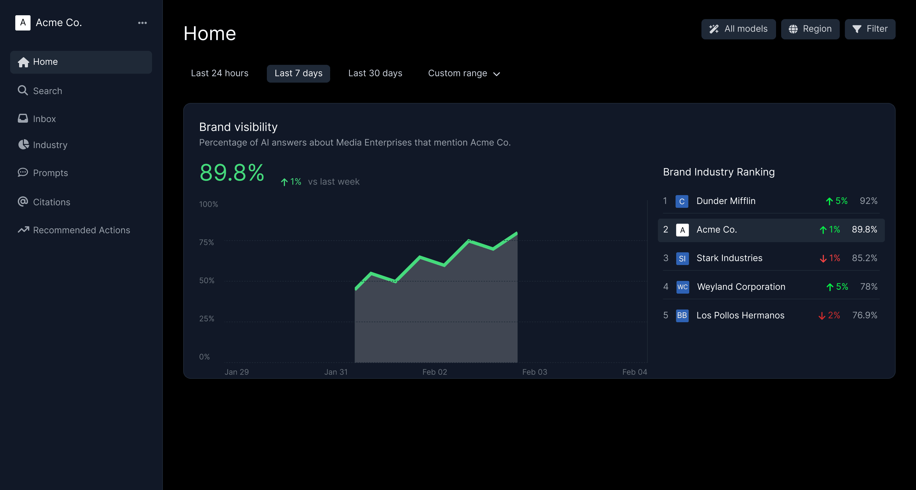Click the Prompts speech bubble icon

(23, 172)
